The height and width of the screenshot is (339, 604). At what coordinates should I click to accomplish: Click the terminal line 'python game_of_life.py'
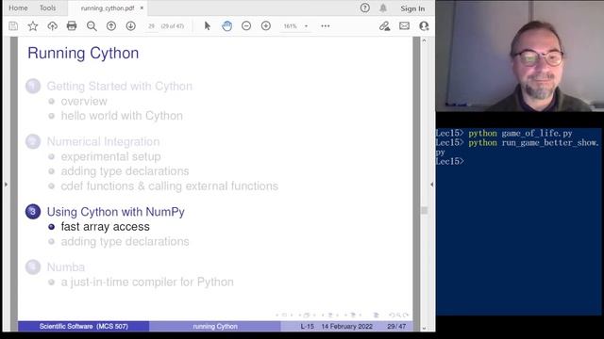pyautogui.click(x=520, y=134)
